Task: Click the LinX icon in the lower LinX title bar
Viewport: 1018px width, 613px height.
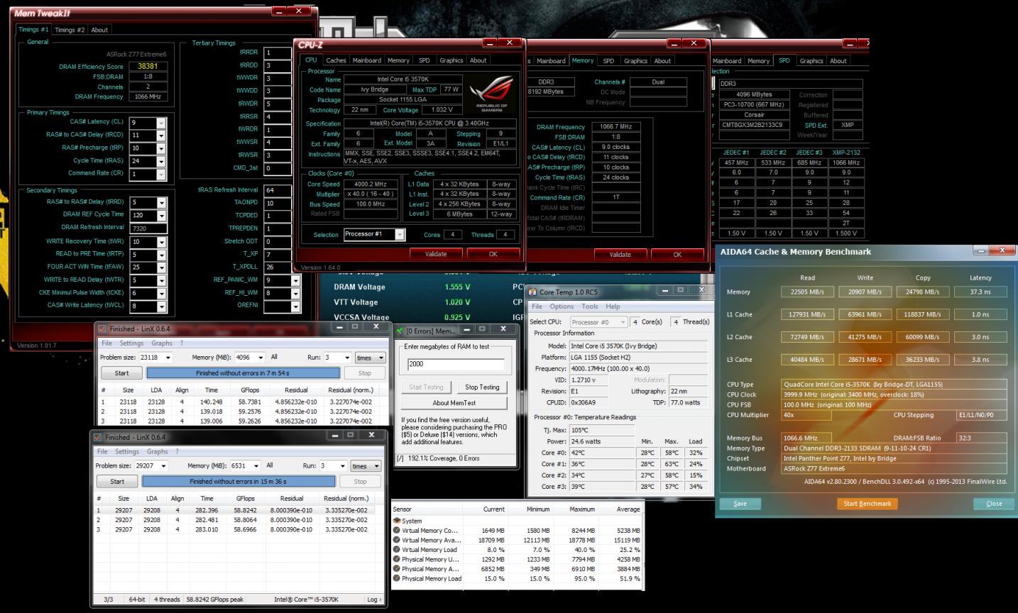Action: 98,437
